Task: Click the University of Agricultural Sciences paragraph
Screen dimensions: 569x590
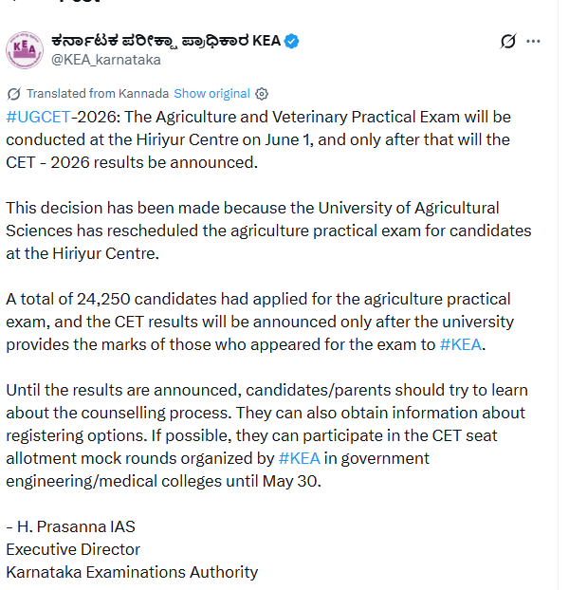Action: 268,230
